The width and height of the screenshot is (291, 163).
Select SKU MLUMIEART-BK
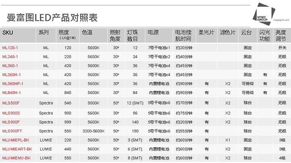17,149
